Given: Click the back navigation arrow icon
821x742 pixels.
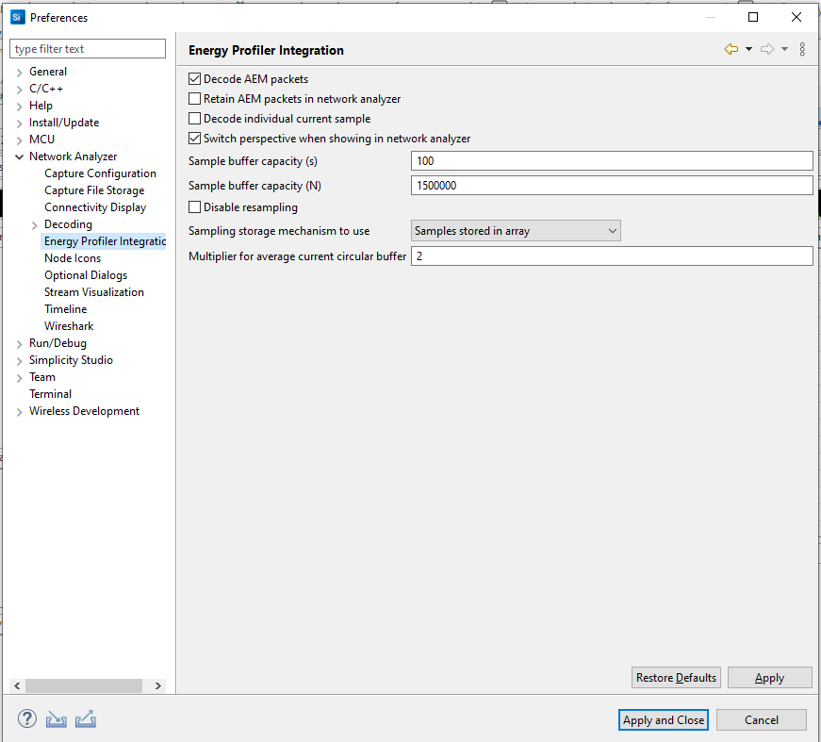Looking at the screenshot, I should click(731, 49).
